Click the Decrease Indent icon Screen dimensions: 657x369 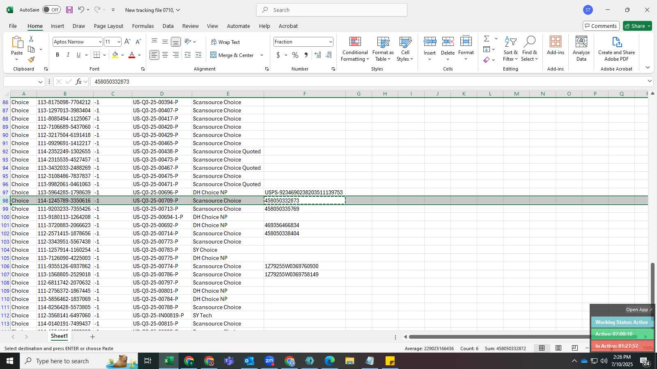pyautogui.click(x=188, y=55)
